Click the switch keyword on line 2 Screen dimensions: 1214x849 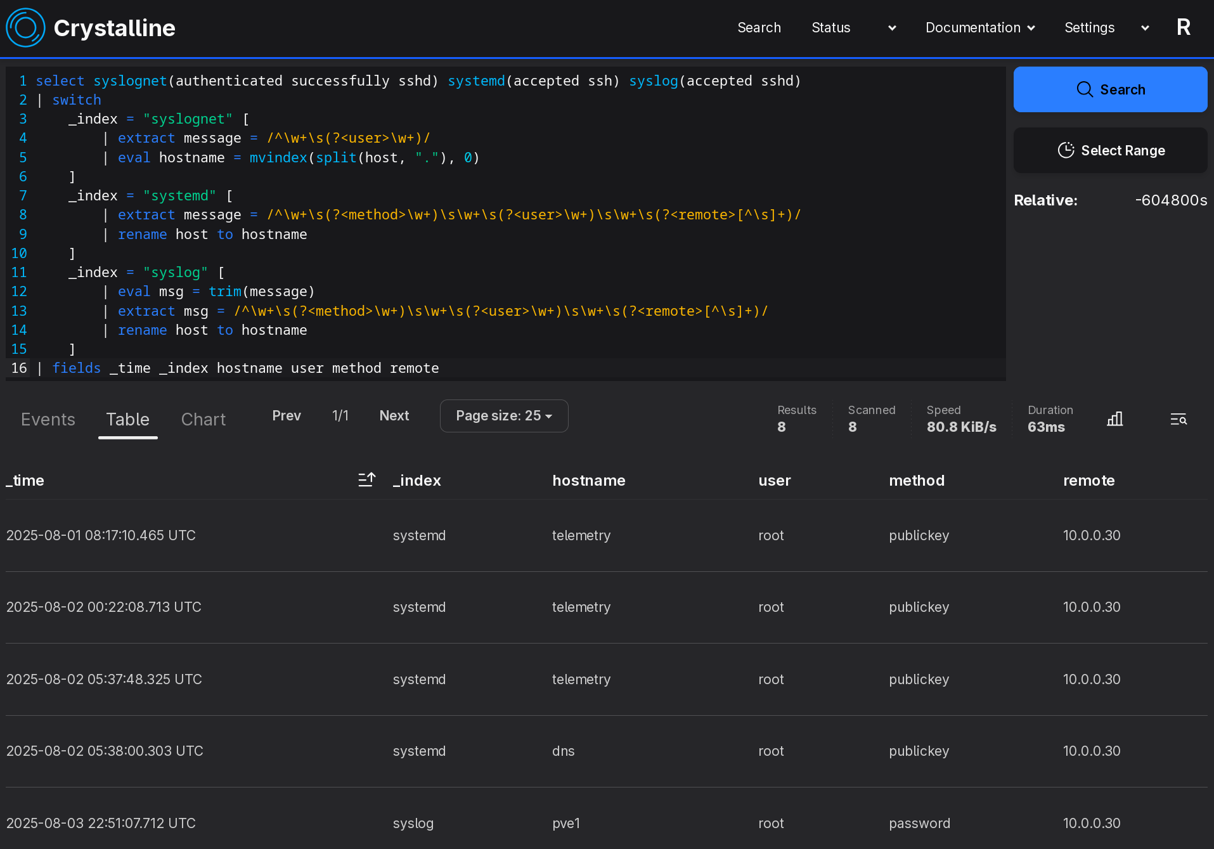click(x=77, y=100)
